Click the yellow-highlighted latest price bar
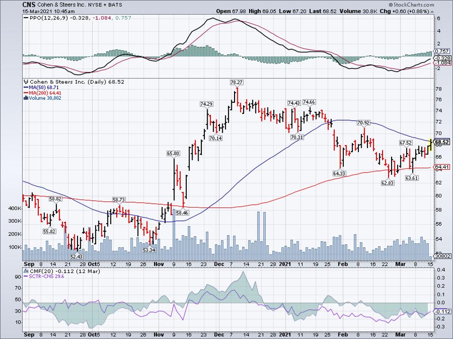 (431, 144)
